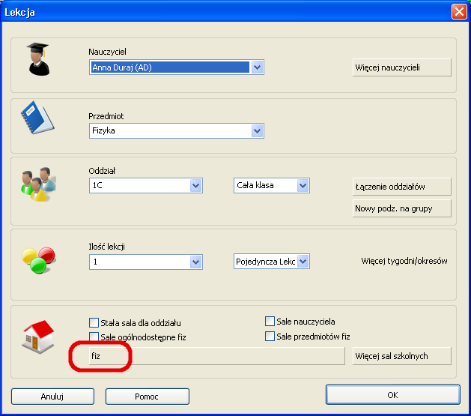Image resolution: width=471 pixels, height=416 pixels.
Task: Toggle Sale ogólnodostępne fiz checkbox
Action: point(94,337)
